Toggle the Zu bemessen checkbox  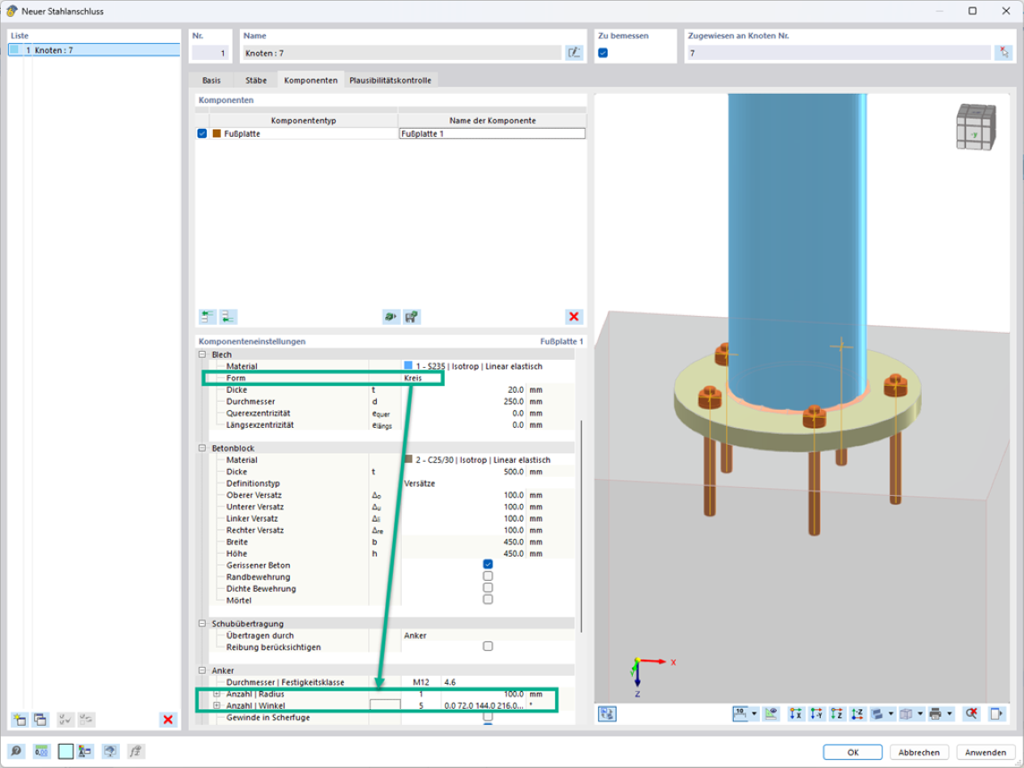602,53
